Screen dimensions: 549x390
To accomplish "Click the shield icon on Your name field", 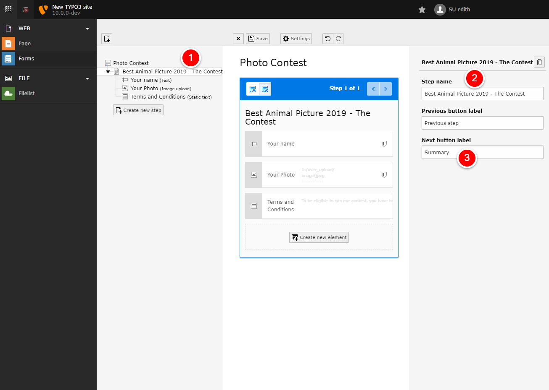I will click(x=384, y=143).
